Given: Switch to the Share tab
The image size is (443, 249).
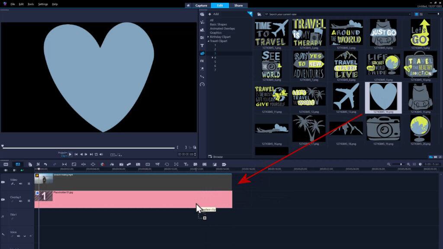Looking at the screenshot, I should click(x=238, y=6).
